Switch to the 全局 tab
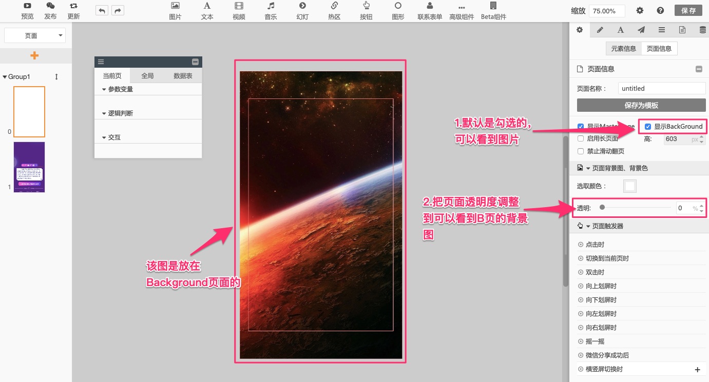The width and height of the screenshot is (709, 382). point(147,76)
